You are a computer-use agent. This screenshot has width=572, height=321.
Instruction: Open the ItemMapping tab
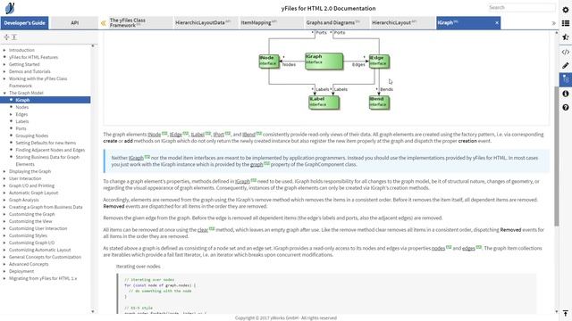point(271,23)
